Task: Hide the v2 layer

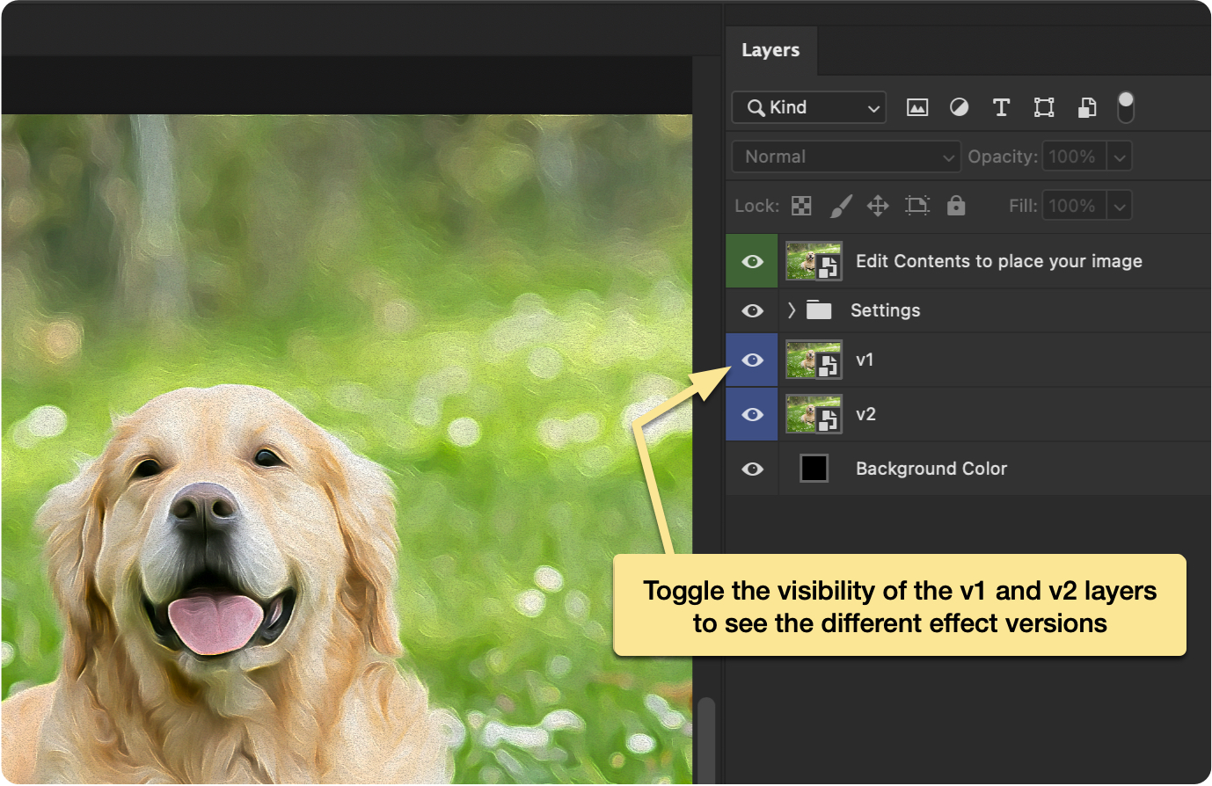Action: [752, 414]
